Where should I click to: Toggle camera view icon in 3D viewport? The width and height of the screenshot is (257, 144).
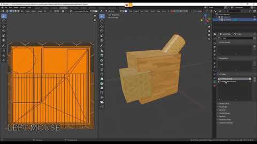point(209,35)
